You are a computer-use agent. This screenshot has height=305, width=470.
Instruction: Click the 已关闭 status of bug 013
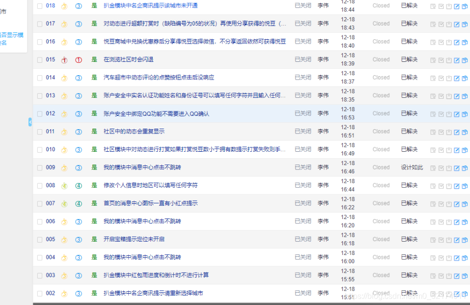click(x=303, y=95)
